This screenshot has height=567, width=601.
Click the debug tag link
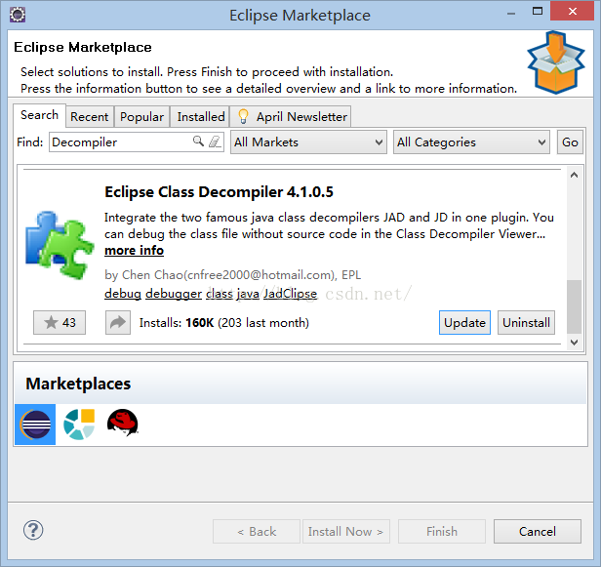coord(123,294)
